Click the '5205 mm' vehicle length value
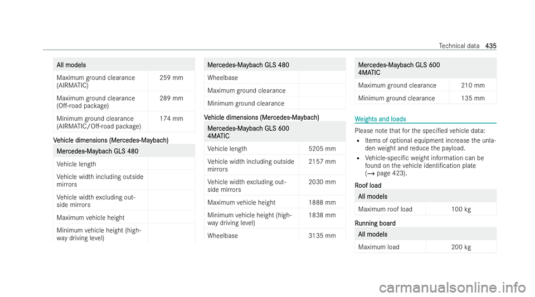The image size is (535, 297). (322, 149)
